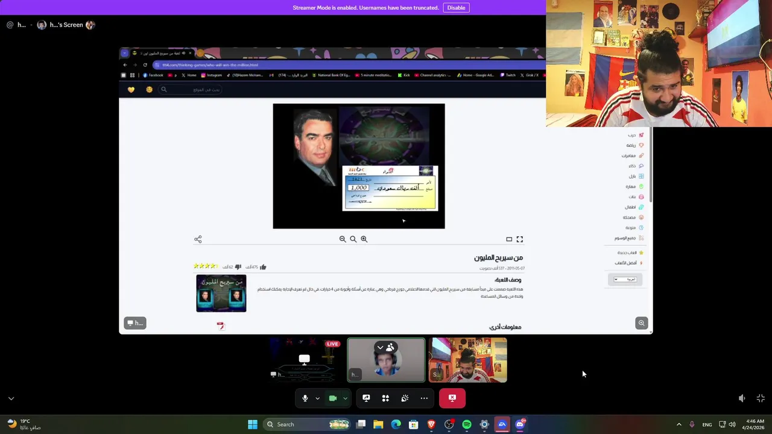This screenshot has width=772, height=434.
Task: Open the activities shapes icon
Action: pyautogui.click(x=385, y=398)
